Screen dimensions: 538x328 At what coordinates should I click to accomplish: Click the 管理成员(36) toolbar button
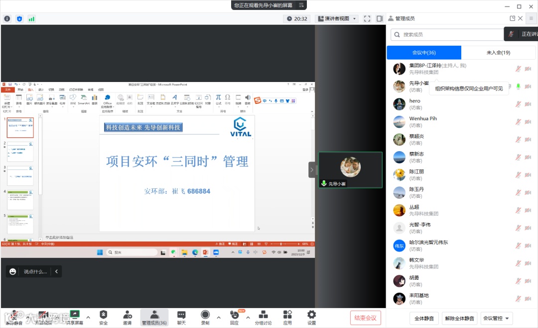(154, 318)
